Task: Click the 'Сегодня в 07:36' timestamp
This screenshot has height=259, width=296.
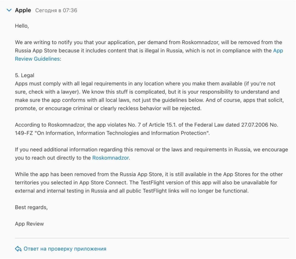Action: 56,10
